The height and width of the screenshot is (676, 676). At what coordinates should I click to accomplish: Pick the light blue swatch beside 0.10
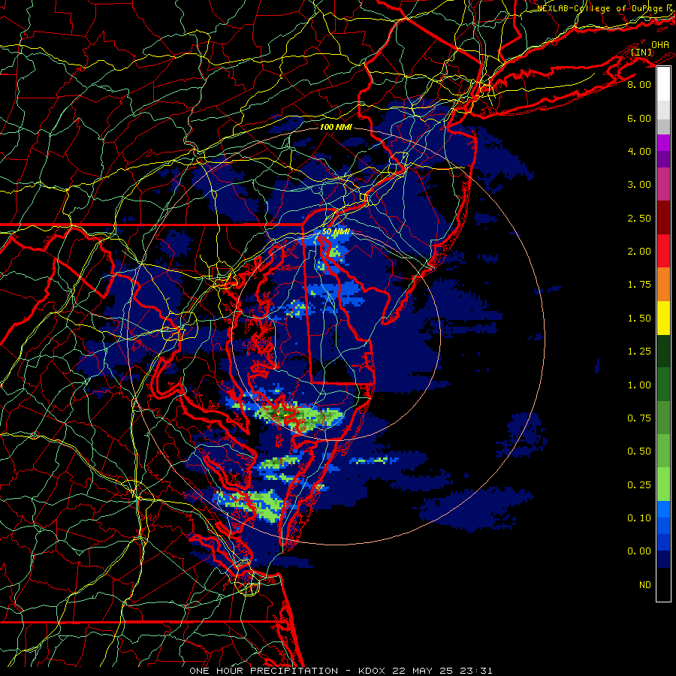663,509
